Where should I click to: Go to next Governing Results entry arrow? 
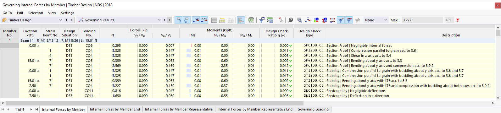pyautogui.click(x=170, y=20)
